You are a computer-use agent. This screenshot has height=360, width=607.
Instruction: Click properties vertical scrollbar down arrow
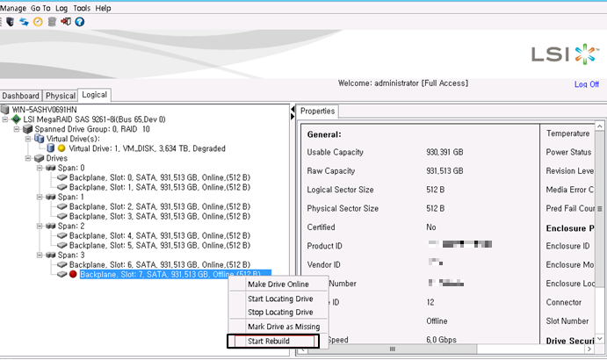click(x=600, y=339)
